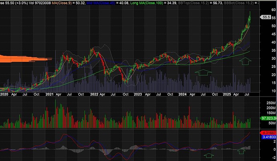Click the 60 price axis label
This screenshot has width=277, height=161.
coord(274,10)
